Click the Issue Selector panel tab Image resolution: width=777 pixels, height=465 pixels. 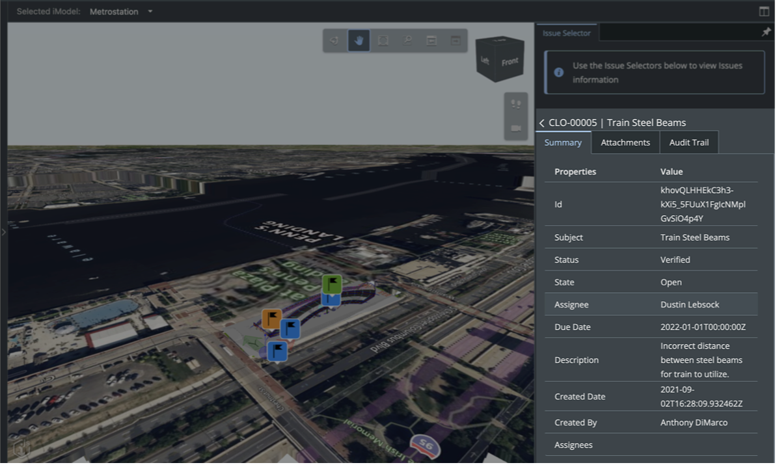coord(567,33)
